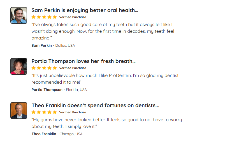Click Verified Purchase label under Sam Perkin
The image size is (232, 143).
73,17
